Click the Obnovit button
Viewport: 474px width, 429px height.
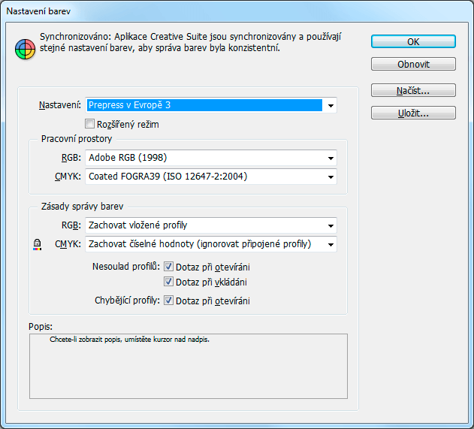tap(413, 64)
